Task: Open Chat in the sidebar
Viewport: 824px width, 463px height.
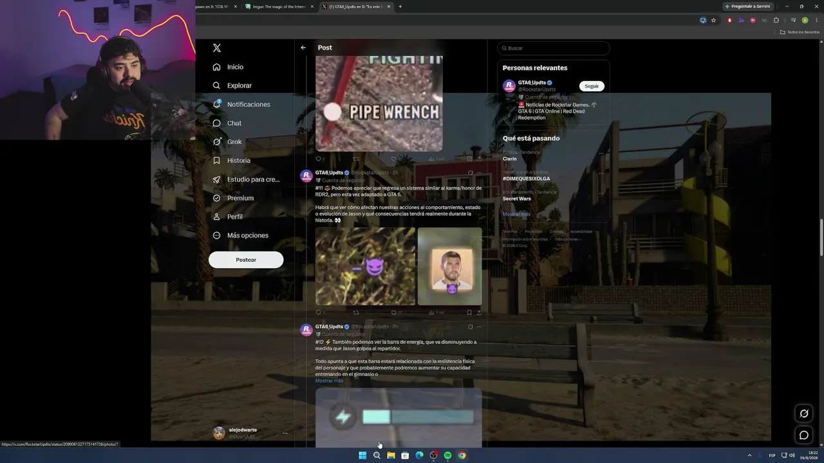Action: [227, 123]
